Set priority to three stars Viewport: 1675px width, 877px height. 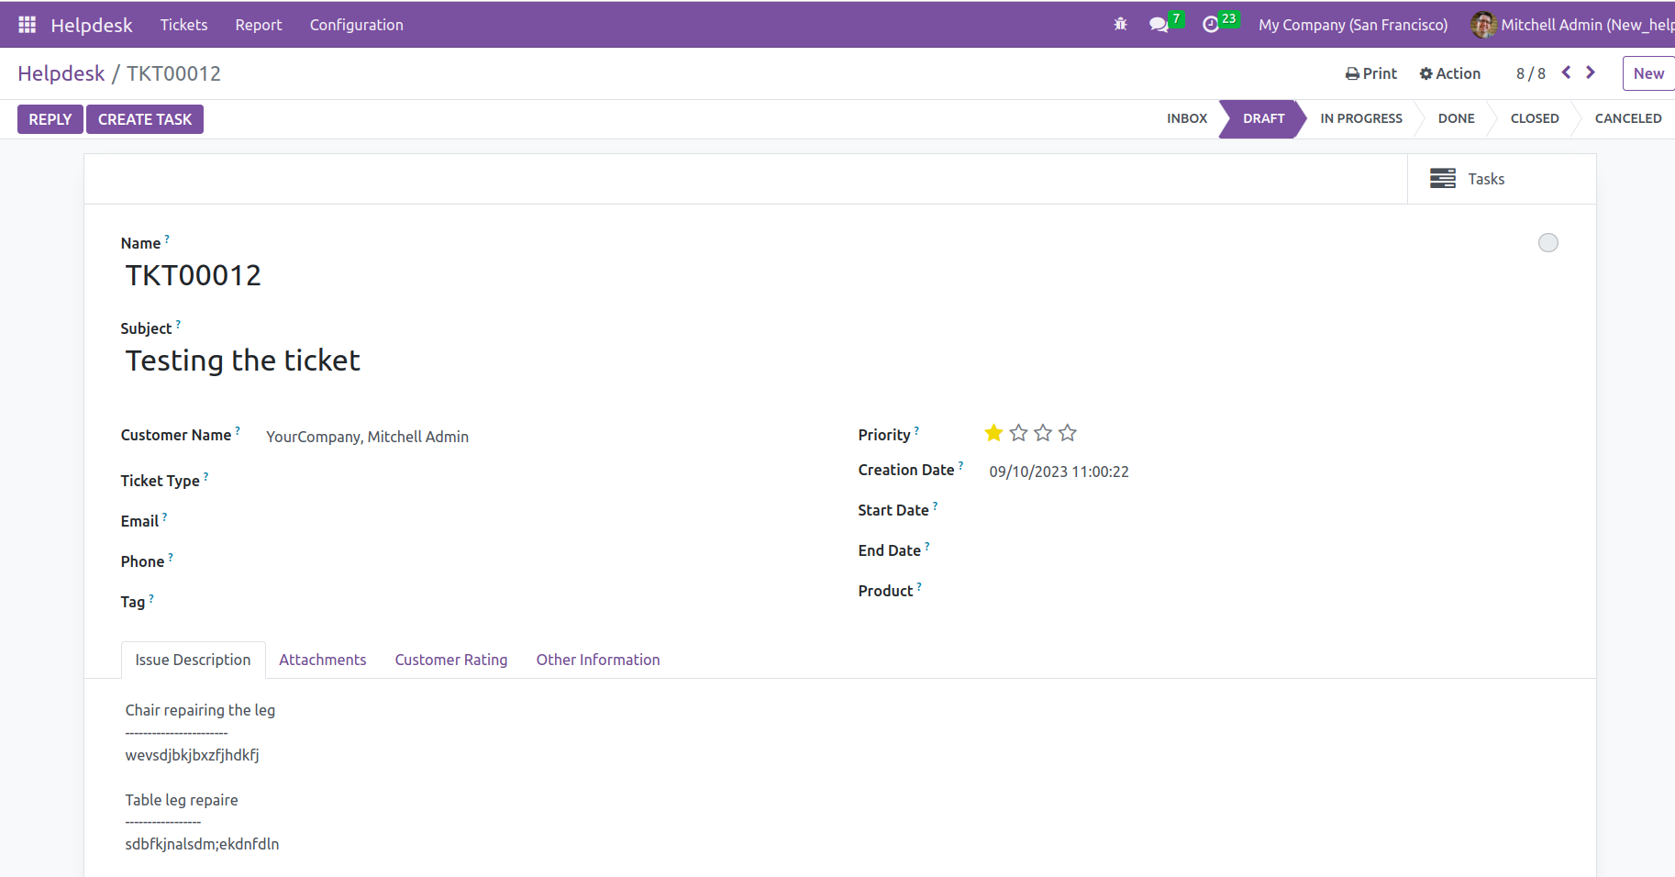(x=1043, y=433)
